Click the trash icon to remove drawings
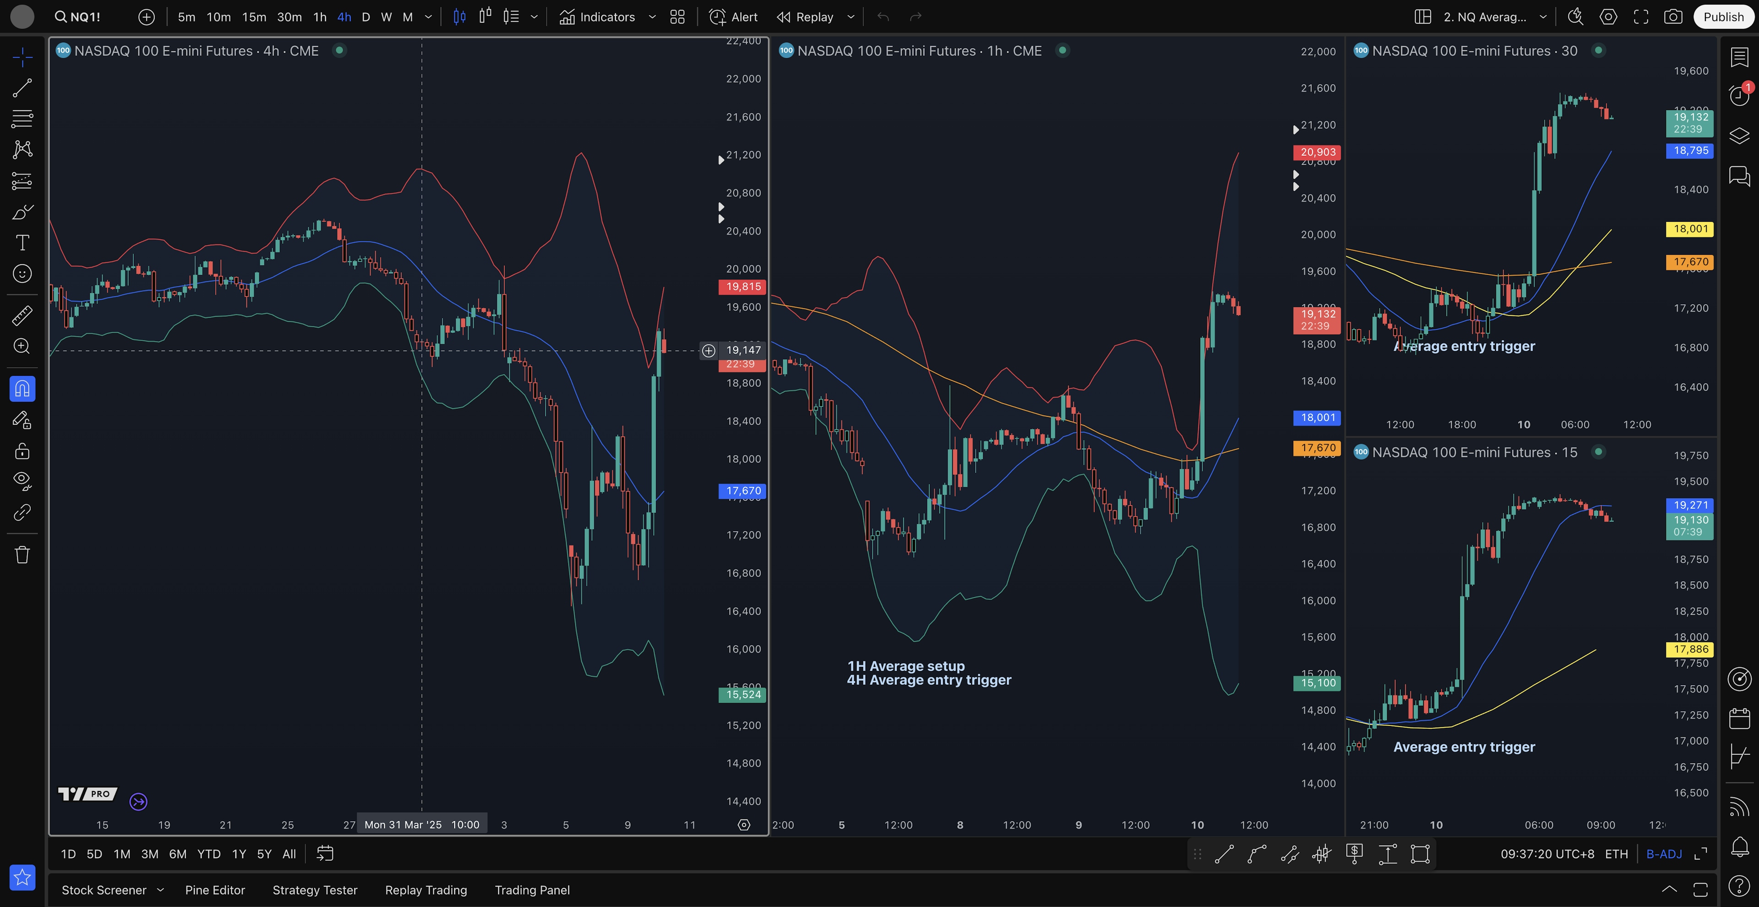The height and width of the screenshot is (907, 1759). click(22, 554)
